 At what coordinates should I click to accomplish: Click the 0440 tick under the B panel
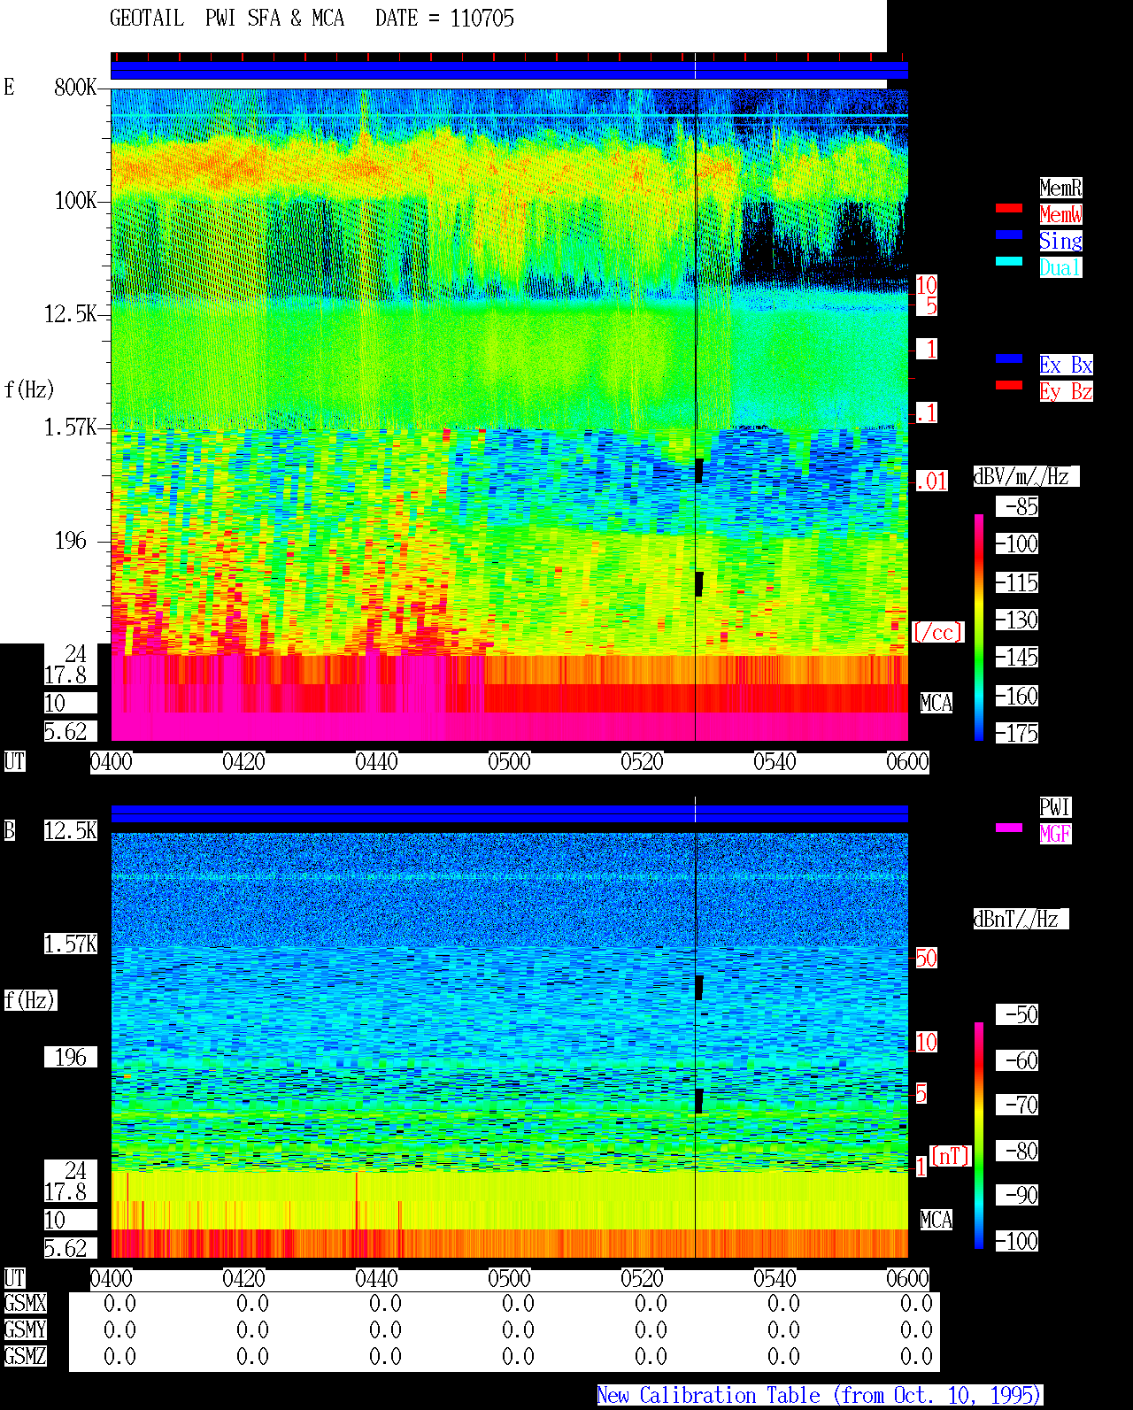pyautogui.click(x=376, y=1278)
